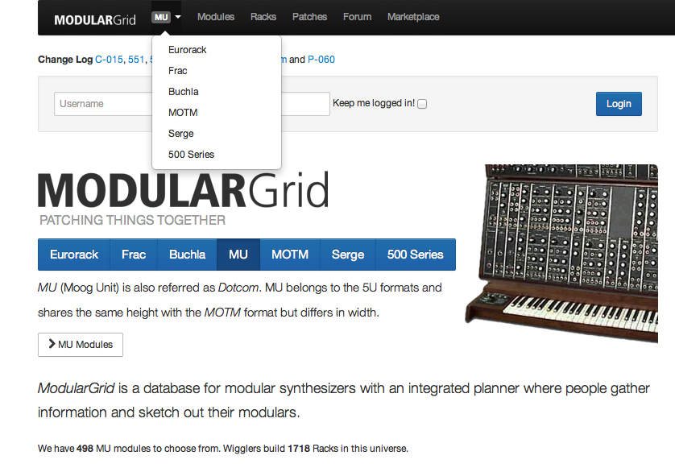Click the blue Login button
This screenshot has width=675, height=468.
point(619,104)
